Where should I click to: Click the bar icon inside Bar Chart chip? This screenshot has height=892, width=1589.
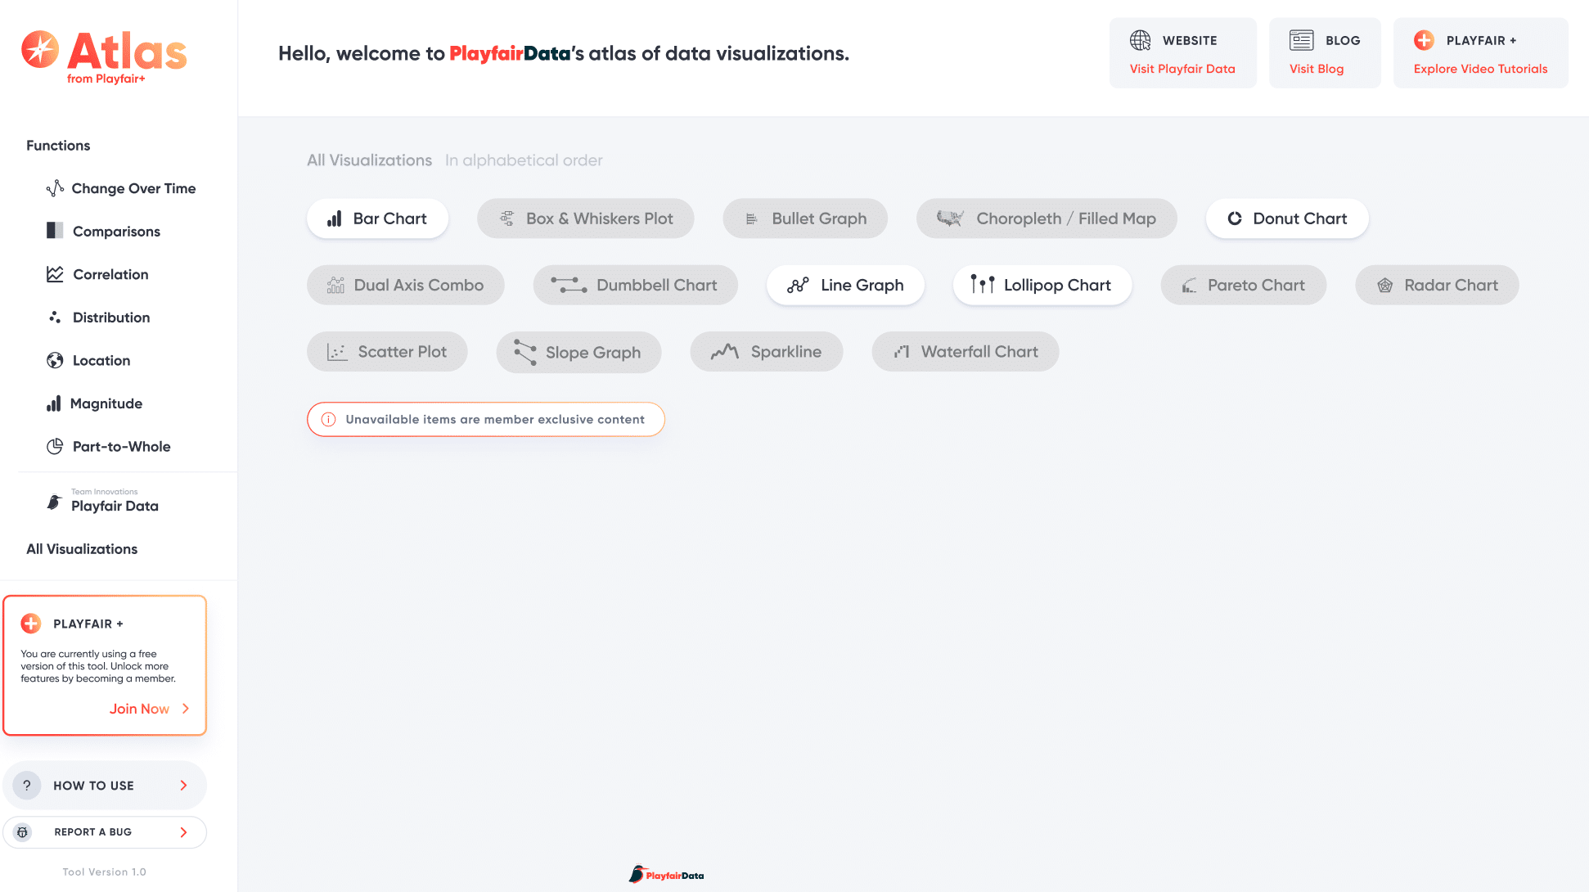[335, 218]
